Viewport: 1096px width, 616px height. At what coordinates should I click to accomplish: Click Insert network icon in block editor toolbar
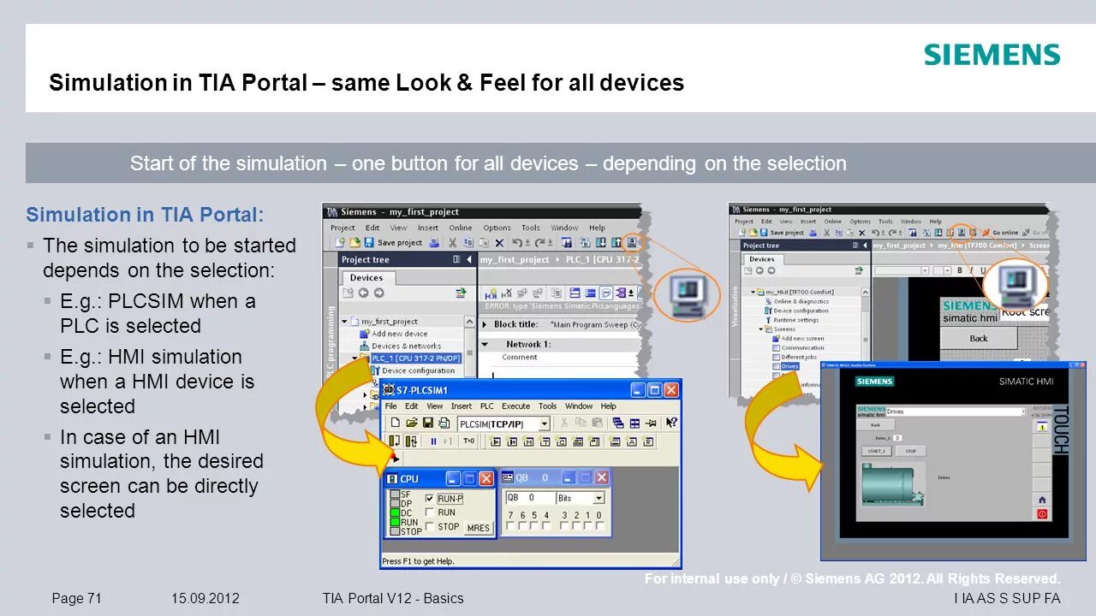tap(491, 293)
